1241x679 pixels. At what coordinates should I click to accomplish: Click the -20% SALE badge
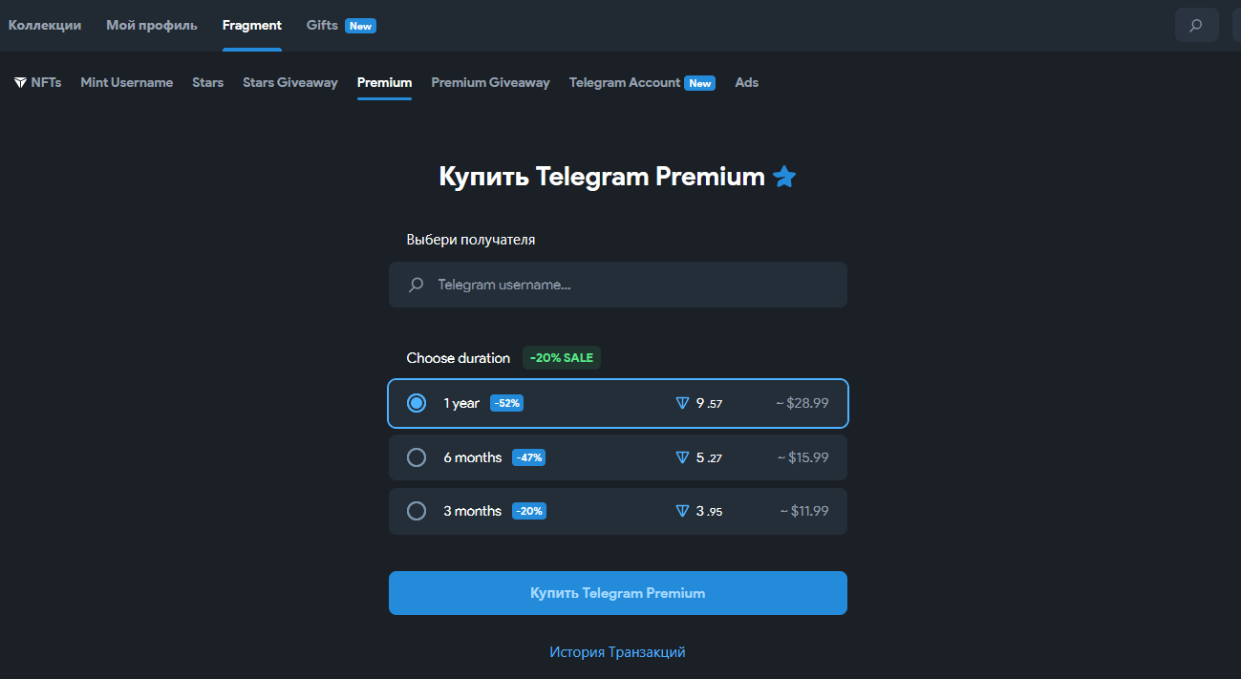coord(562,358)
